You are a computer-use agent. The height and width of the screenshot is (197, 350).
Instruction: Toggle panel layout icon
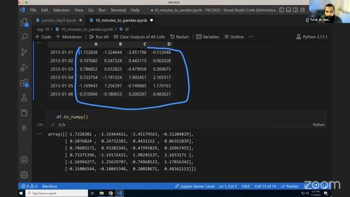(288, 10)
